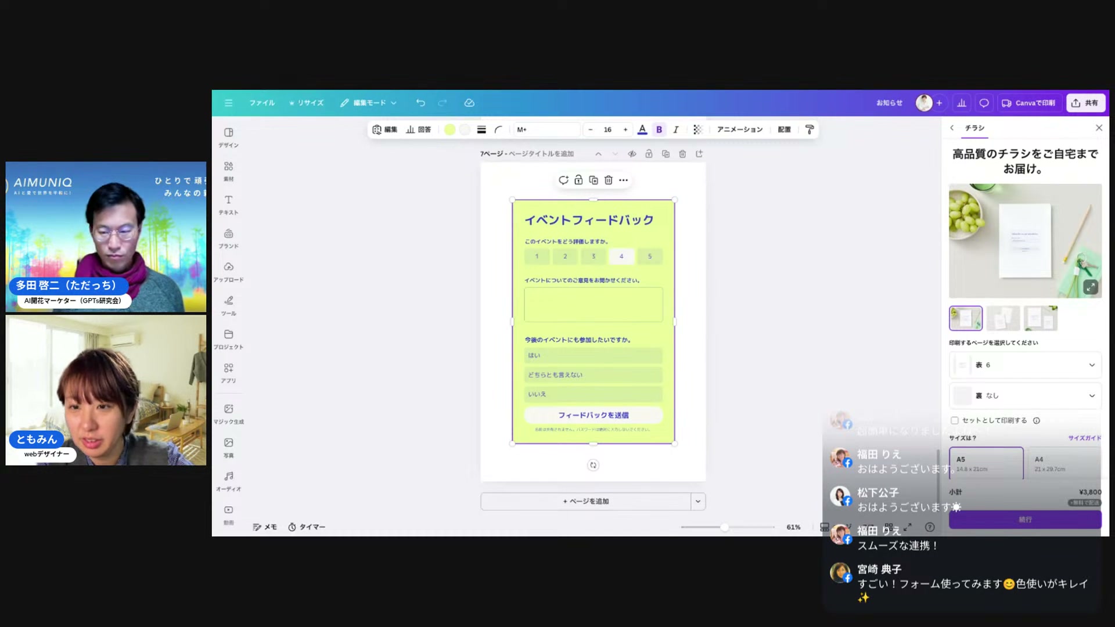1115x627 pixels.
Task: Click the redo arrow
Action: 443,103
